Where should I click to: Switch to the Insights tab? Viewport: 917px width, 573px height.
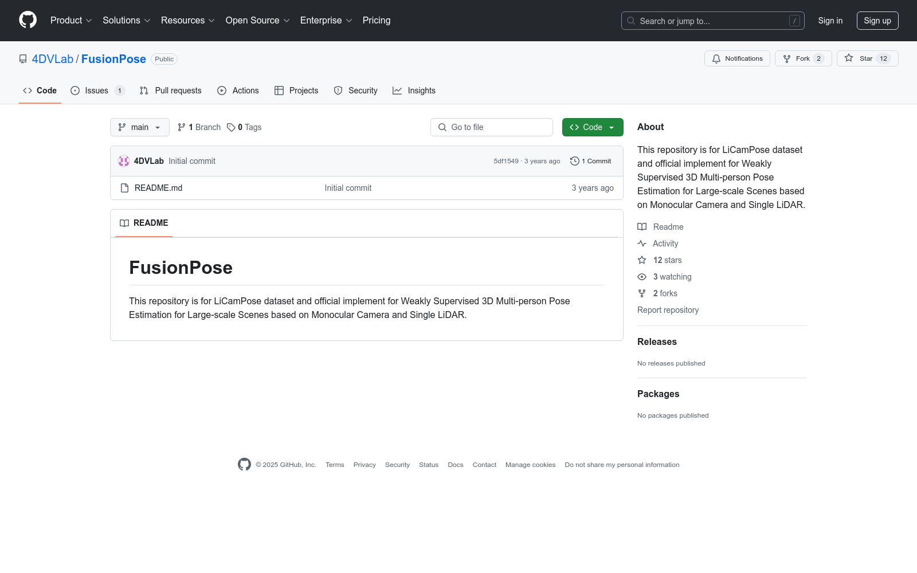[414, 91]
